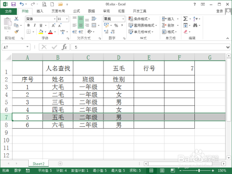This screenshot has width=232, height=174.
Task: Switch to the 公式 Formulas tab
Action: pyautogui.click(x=77, y=11)
